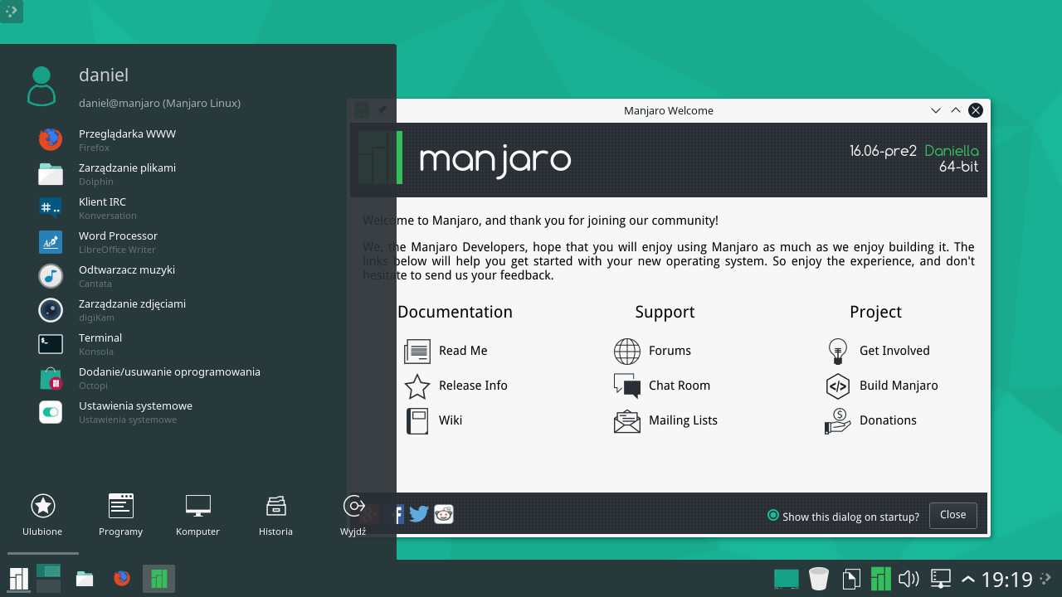The width and height of the screenshot is (1062, 597).
Task: Click the Close button on Manjaro Welcome
Action: (x=952, y=515)
